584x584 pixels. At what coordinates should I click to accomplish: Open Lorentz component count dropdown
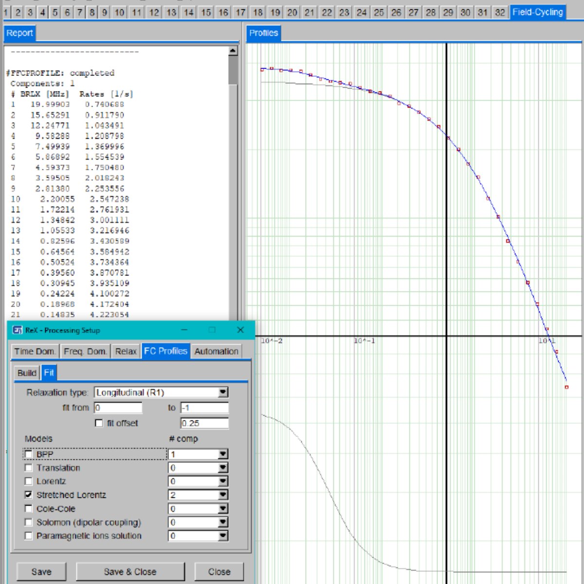pos(223,481)
